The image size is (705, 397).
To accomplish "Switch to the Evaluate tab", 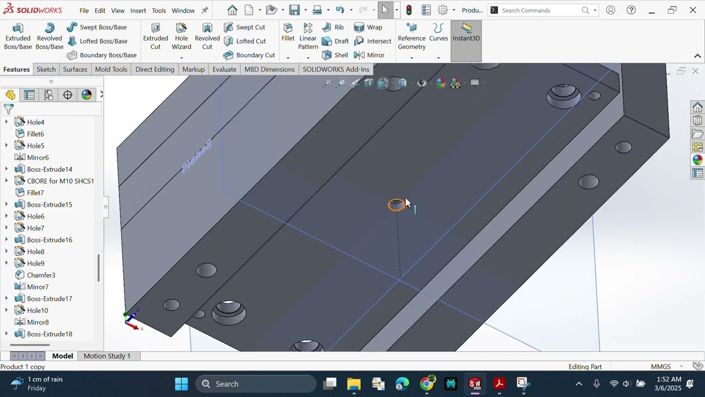I will tap(224, 69).
